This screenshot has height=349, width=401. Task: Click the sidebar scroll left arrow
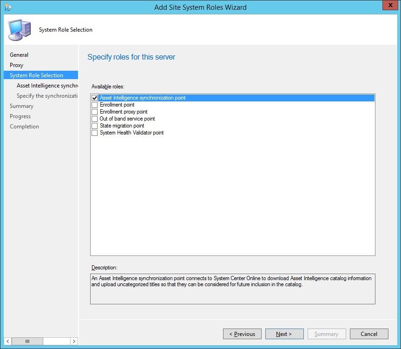[8, 341]
